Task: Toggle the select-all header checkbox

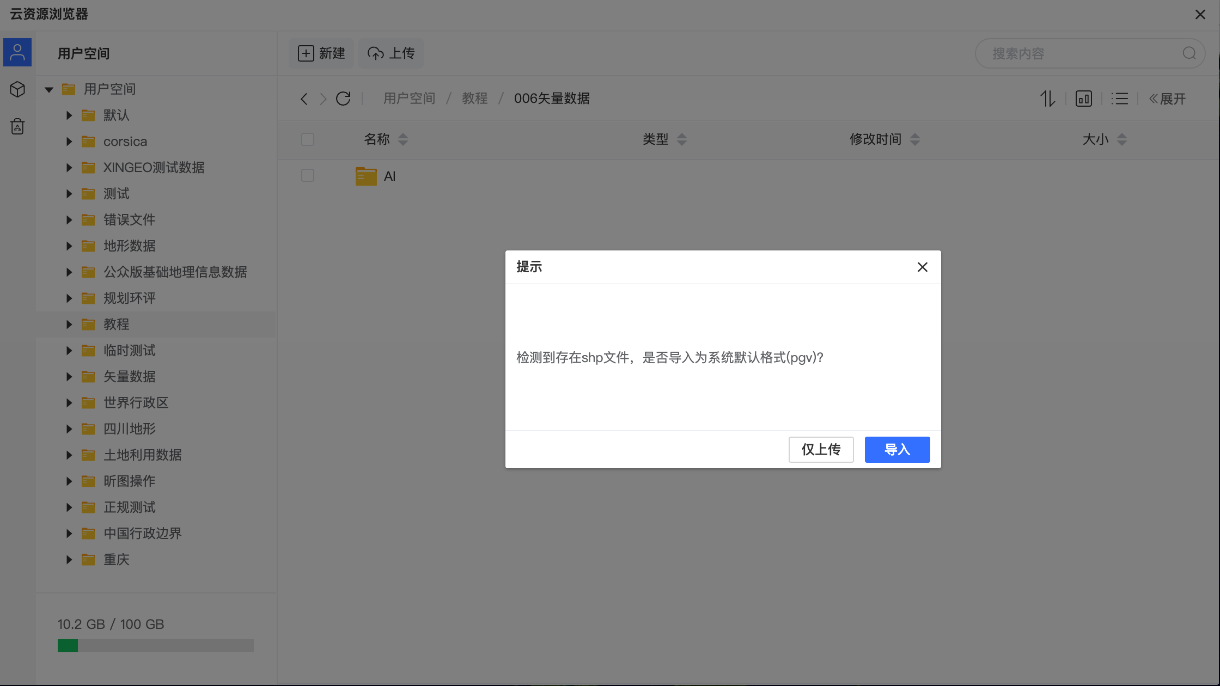Action: [x=308, y=139]
